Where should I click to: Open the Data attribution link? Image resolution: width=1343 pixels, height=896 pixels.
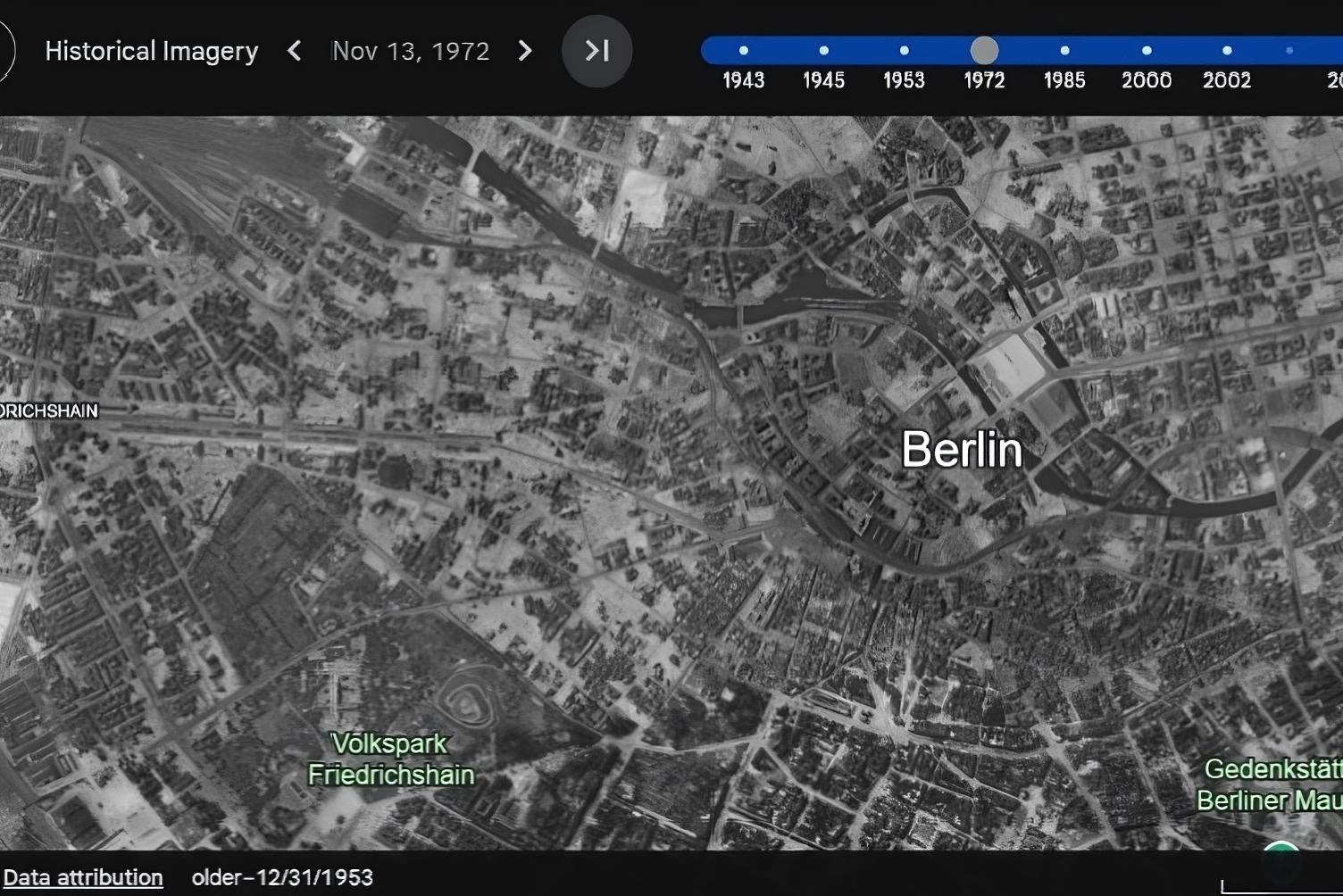(83, 877)
